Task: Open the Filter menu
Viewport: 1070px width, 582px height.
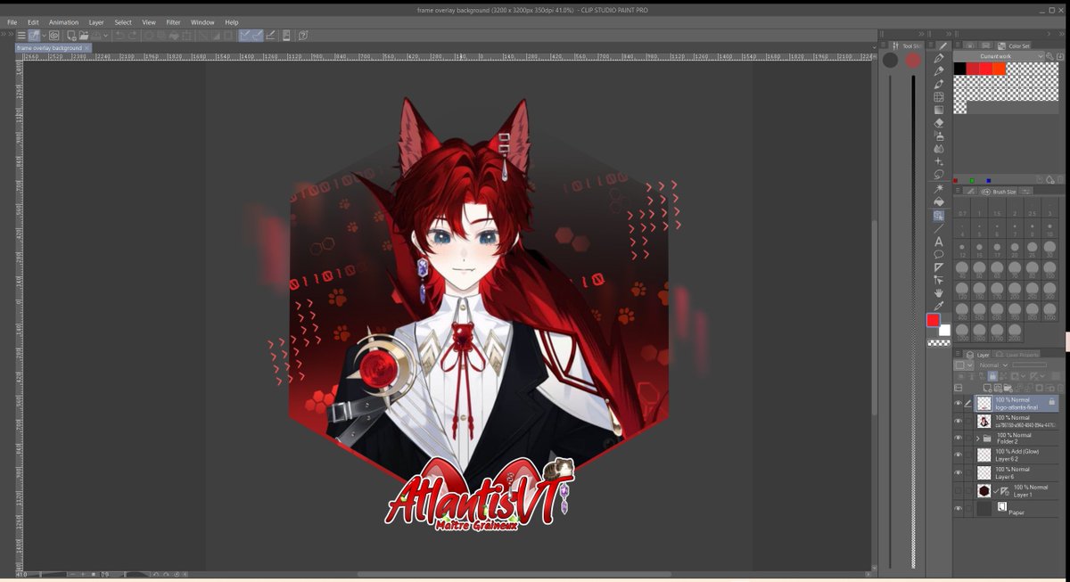Action: coord(173,22)
